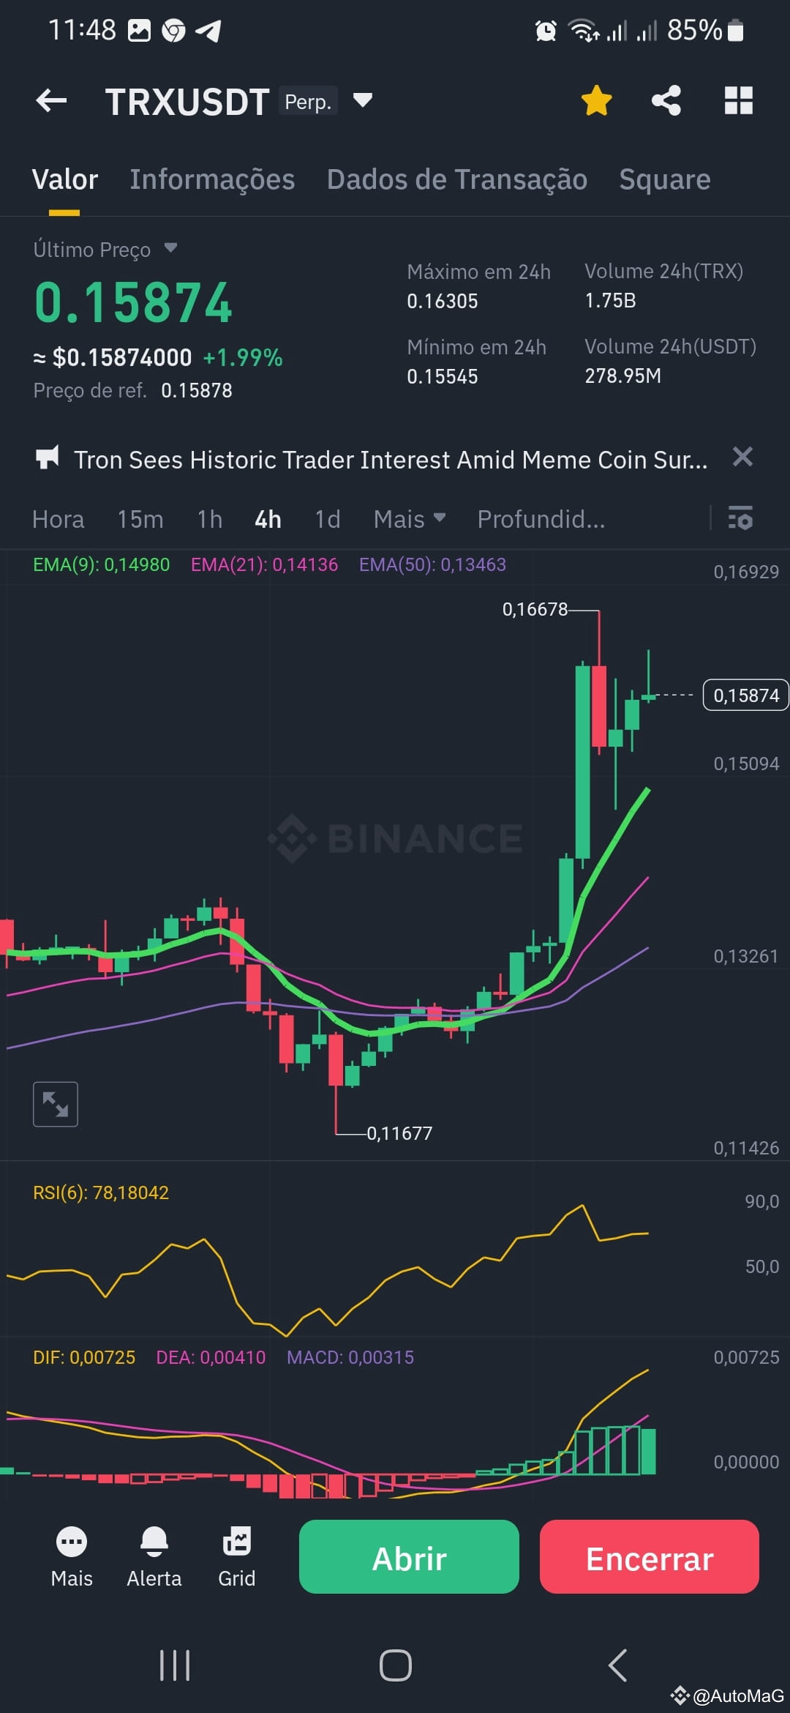Open the Square tab
This screenshot has width=790, height=1713.
click(664, 179)
